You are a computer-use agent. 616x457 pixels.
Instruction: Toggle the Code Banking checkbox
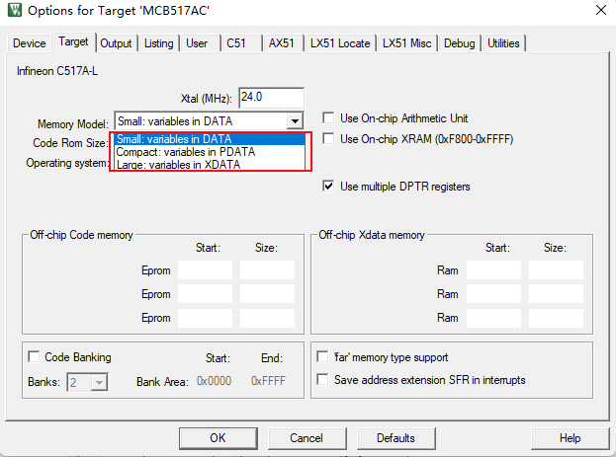(35, 357)
